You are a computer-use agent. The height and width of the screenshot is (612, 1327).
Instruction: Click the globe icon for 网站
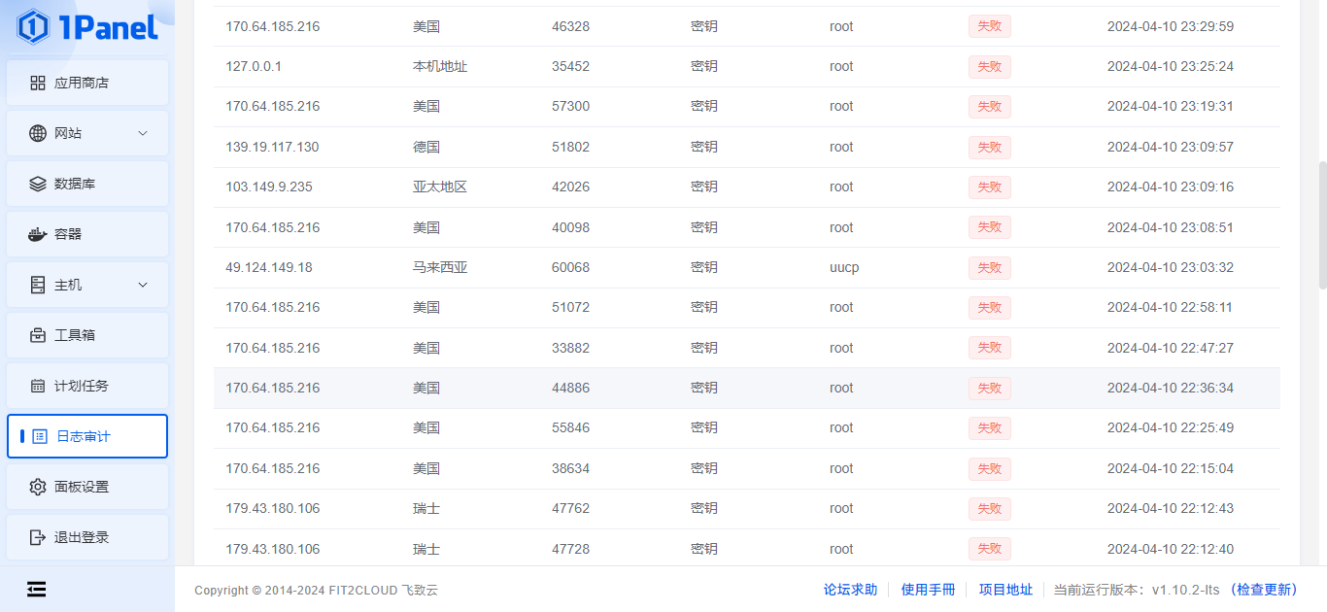pos(38,133)
